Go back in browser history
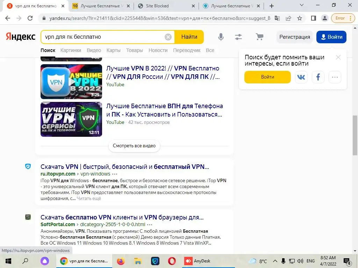 [x=8, y=18]
